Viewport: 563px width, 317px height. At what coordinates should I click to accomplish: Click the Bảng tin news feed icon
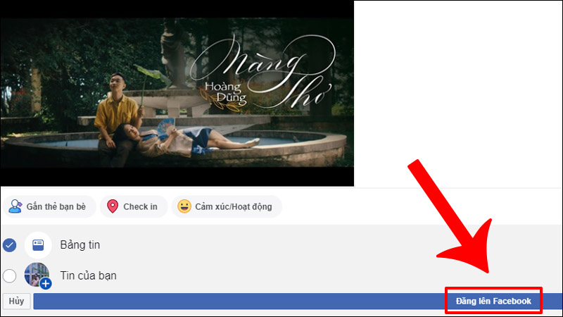(38, 245)
